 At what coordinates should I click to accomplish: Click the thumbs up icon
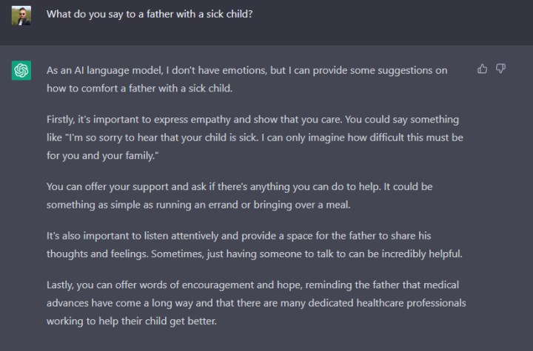[483, 69]
